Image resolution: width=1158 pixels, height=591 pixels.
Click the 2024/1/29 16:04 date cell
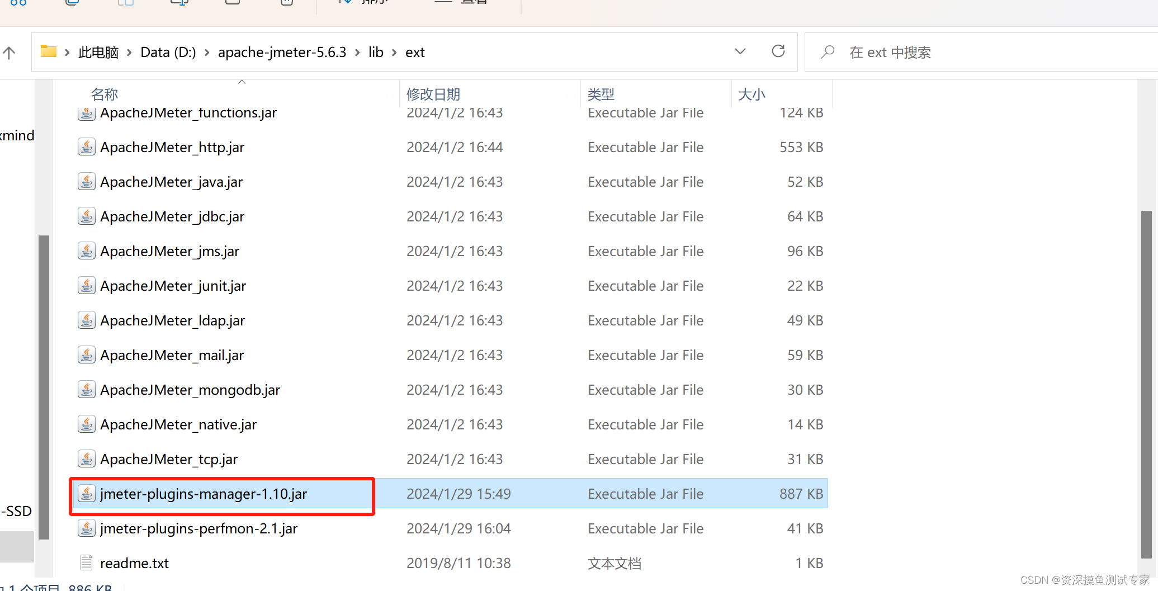click(459, 528)
